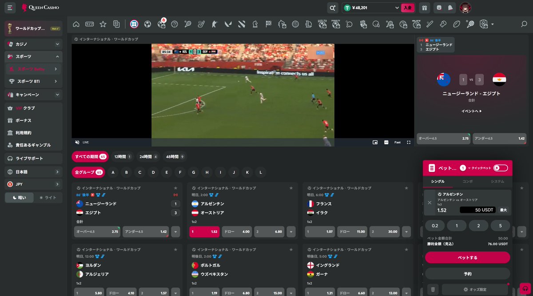The height and width of the screenshot is (296, 533).
Task: Open the hamburger menu beside Queen Casino logo
Action: [x=10, y=8]
